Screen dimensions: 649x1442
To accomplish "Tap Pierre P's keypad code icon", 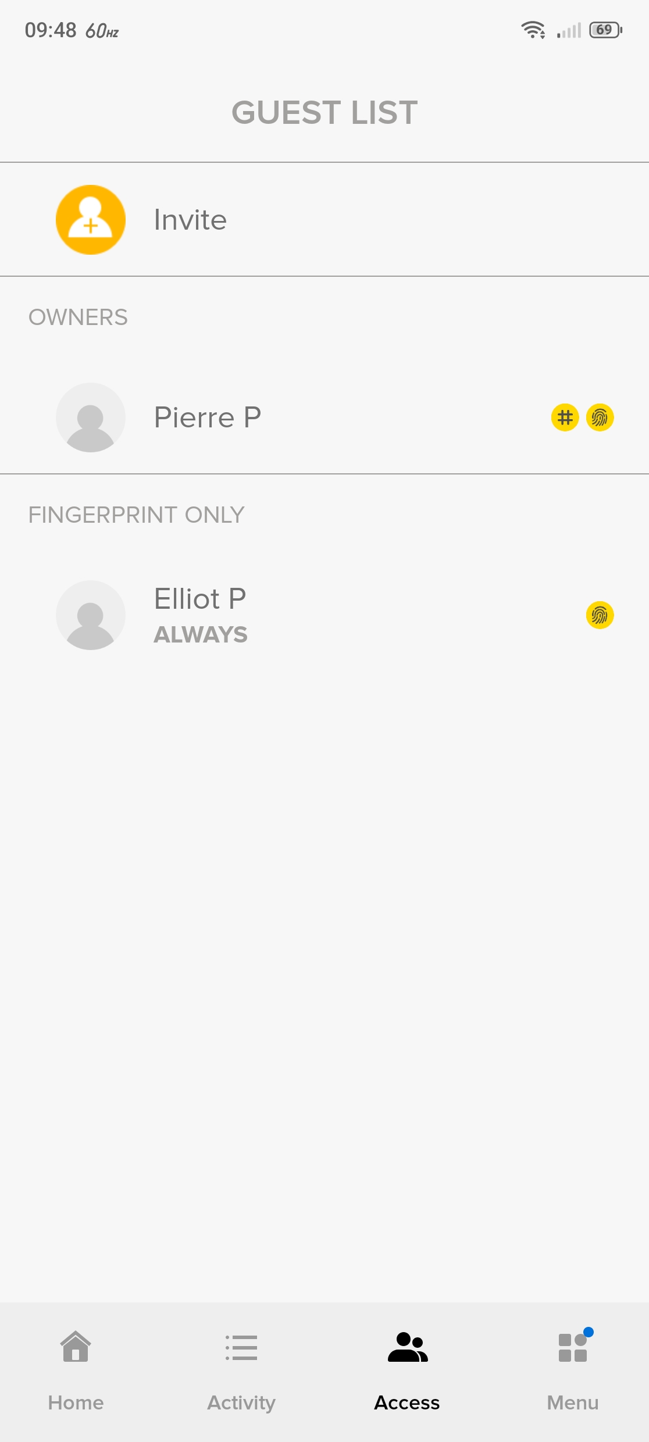I will pos(565,417).
